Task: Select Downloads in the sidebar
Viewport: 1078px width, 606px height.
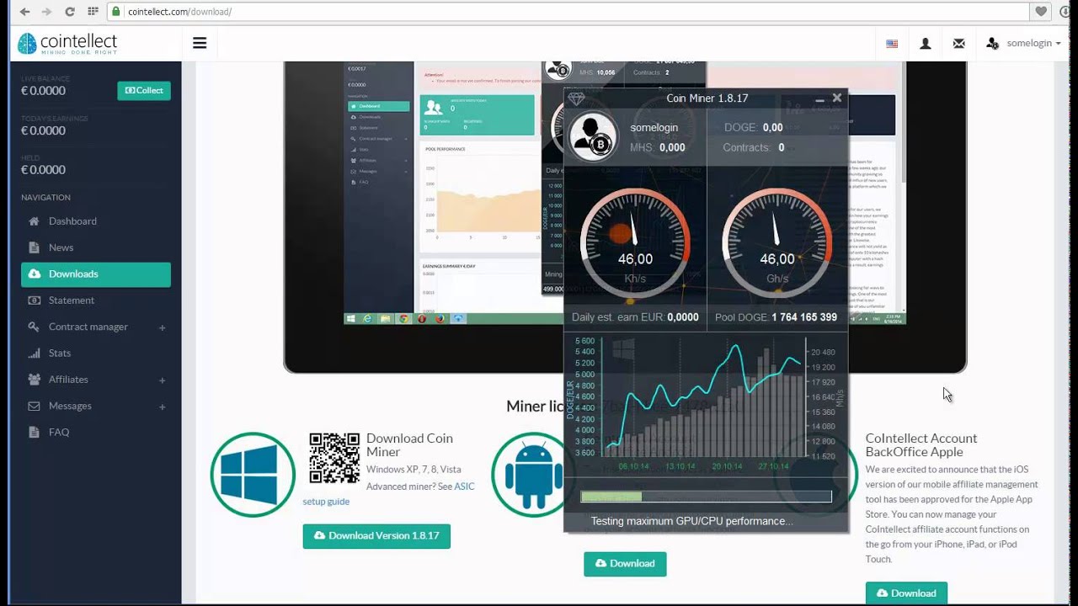Action: 96,274
